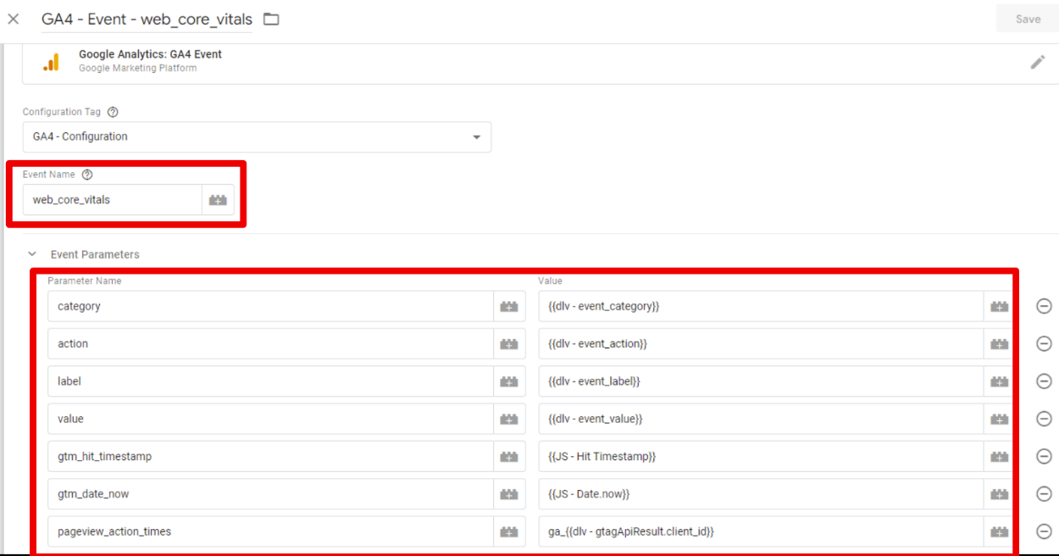This screenshot has width=1059, height=556.
Task: Edit the gtm_date_now parameter name field
Action: [x=270, y=493]
